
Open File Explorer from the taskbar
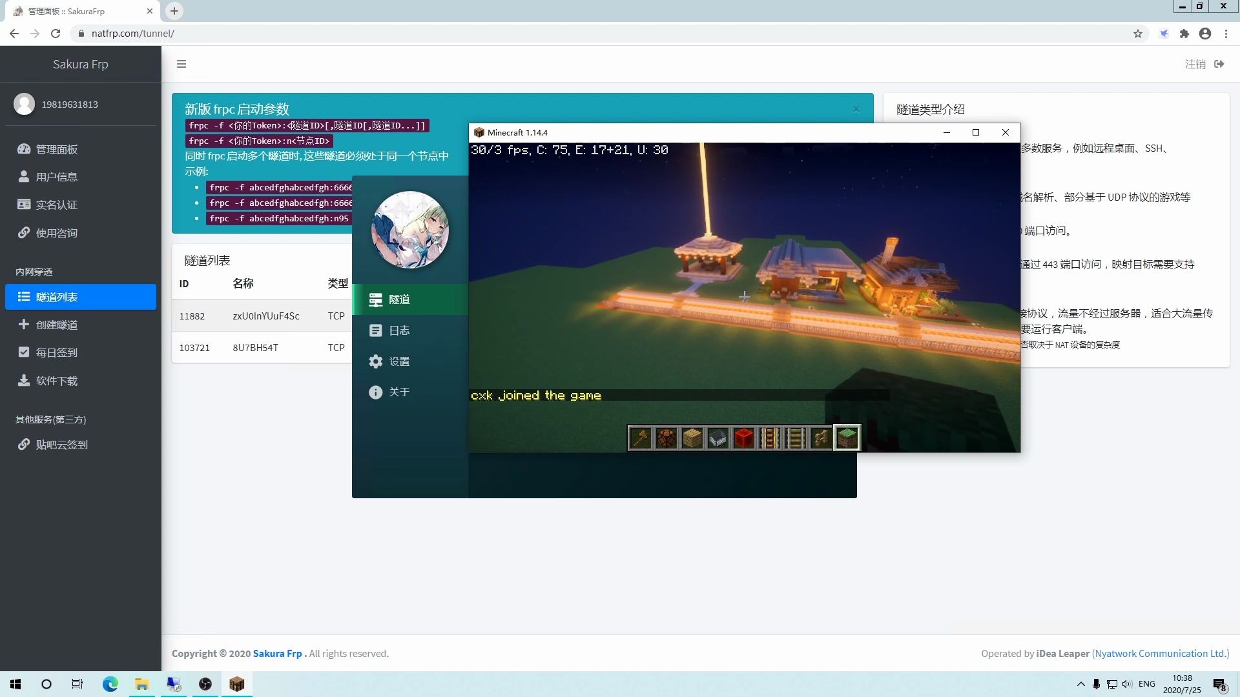(141, 684)
